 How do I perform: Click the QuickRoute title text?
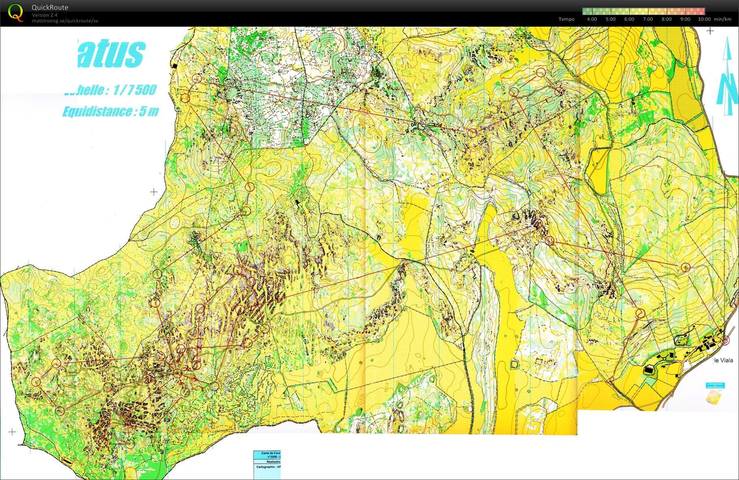tap(50, 7)
